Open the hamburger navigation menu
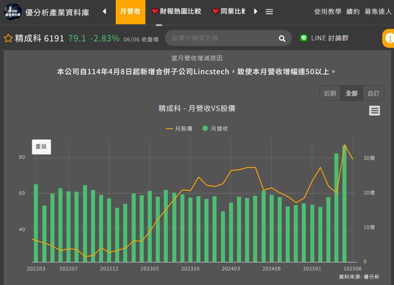394x285 pixels. 269,11
